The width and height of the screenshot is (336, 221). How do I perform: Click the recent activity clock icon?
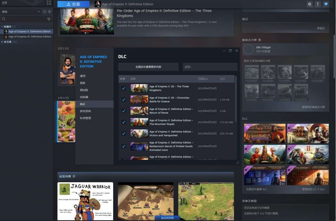click(44, 12)
